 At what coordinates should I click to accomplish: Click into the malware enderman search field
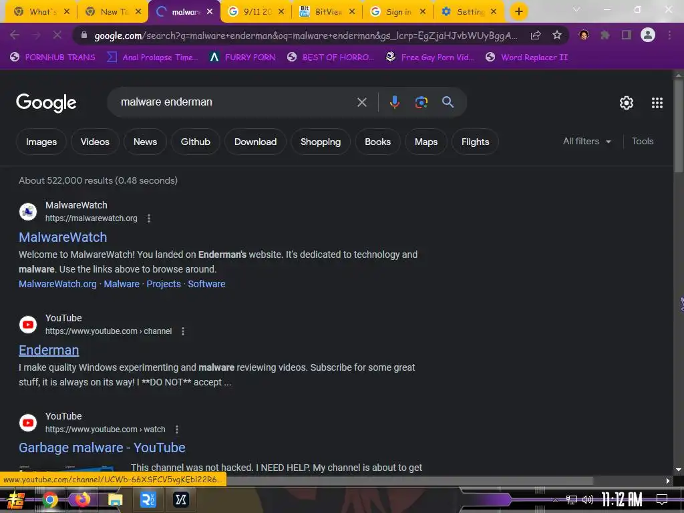[236, 102]
